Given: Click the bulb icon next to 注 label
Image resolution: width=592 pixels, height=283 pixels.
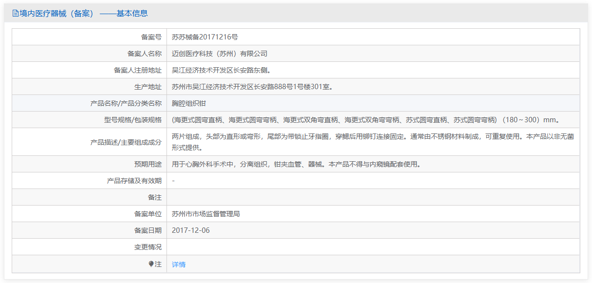Looking at the screenshot, I should (151, 264).
